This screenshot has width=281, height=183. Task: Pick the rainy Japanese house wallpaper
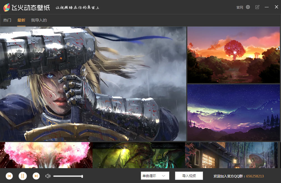[x=231, y=155]
